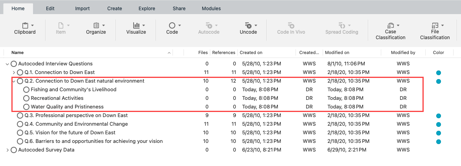The height and width of the screenshot is (166, 461).
Task: Open the Import tab
Action: pyautogui.click(x=82, y=9)
